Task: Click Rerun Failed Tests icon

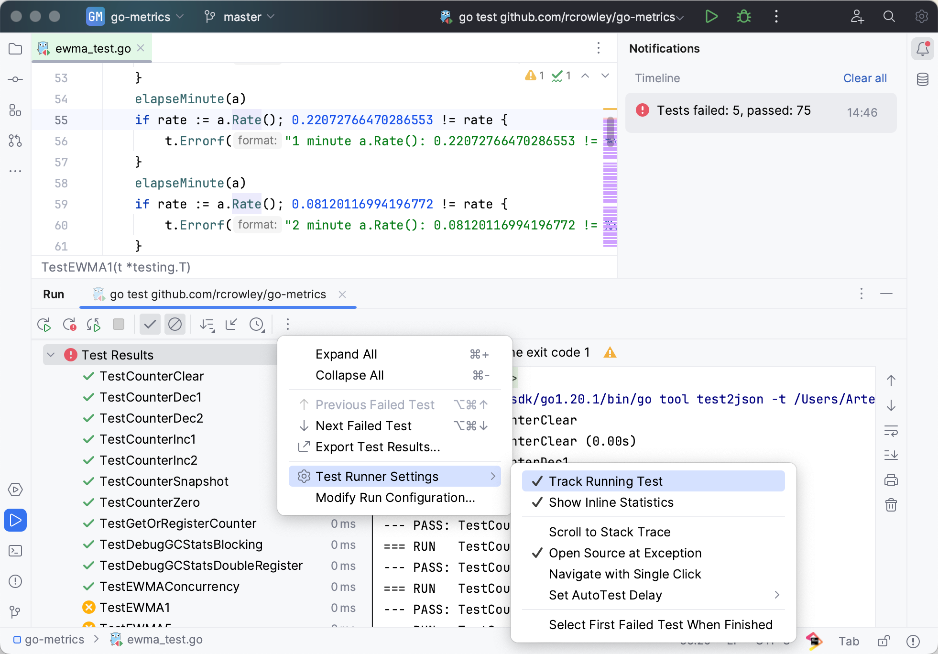Action: point(69,325)
